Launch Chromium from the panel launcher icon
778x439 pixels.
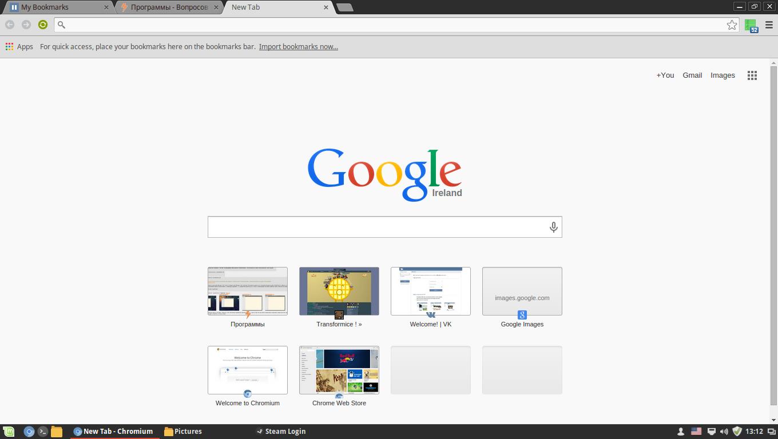tap(29, 432)
